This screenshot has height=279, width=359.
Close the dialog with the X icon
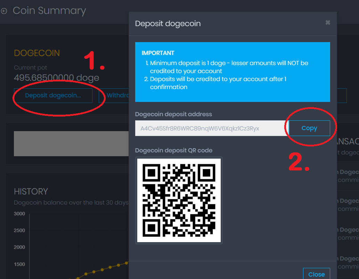328,23
